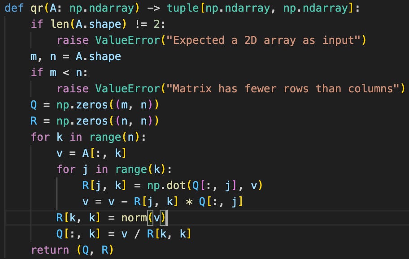The image size is (409, 259).
Task: Click 'range(n)' in the outer loop
Action: [115, 137]
